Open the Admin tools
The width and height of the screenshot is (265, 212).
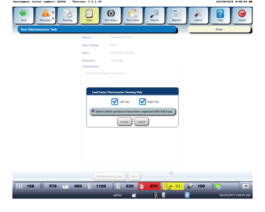point(198,16)
